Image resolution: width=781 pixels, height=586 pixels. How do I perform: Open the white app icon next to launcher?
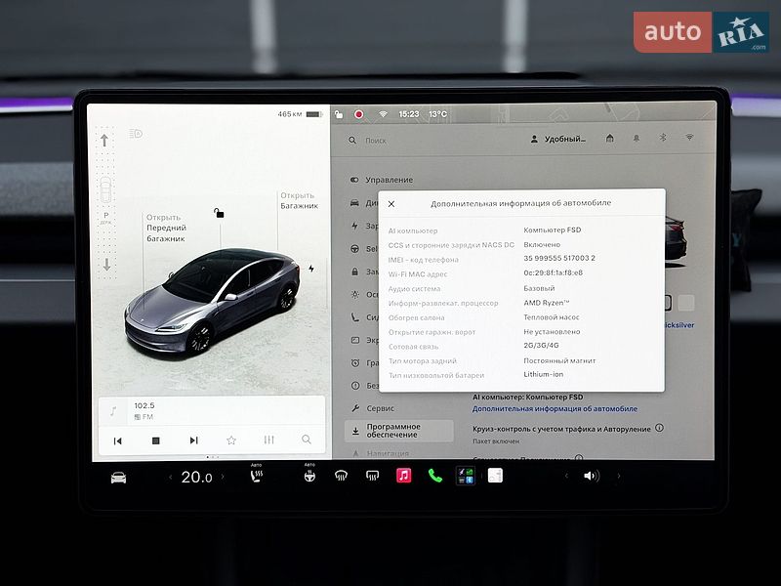coord(495,476)
